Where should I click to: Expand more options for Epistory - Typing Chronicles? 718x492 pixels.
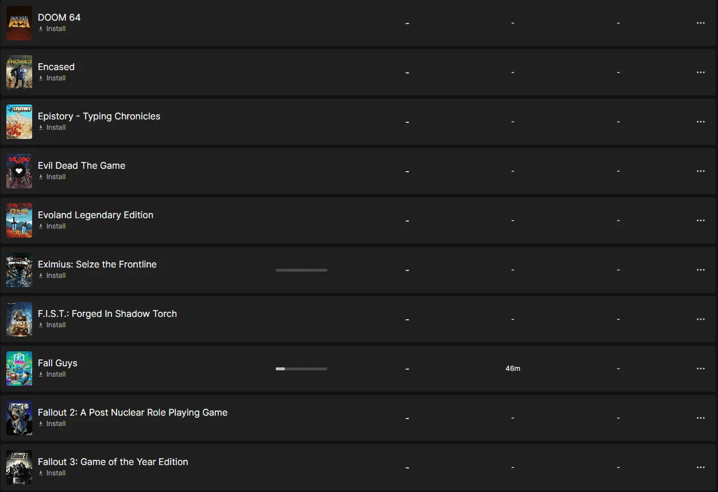click(x=700, y=122)
